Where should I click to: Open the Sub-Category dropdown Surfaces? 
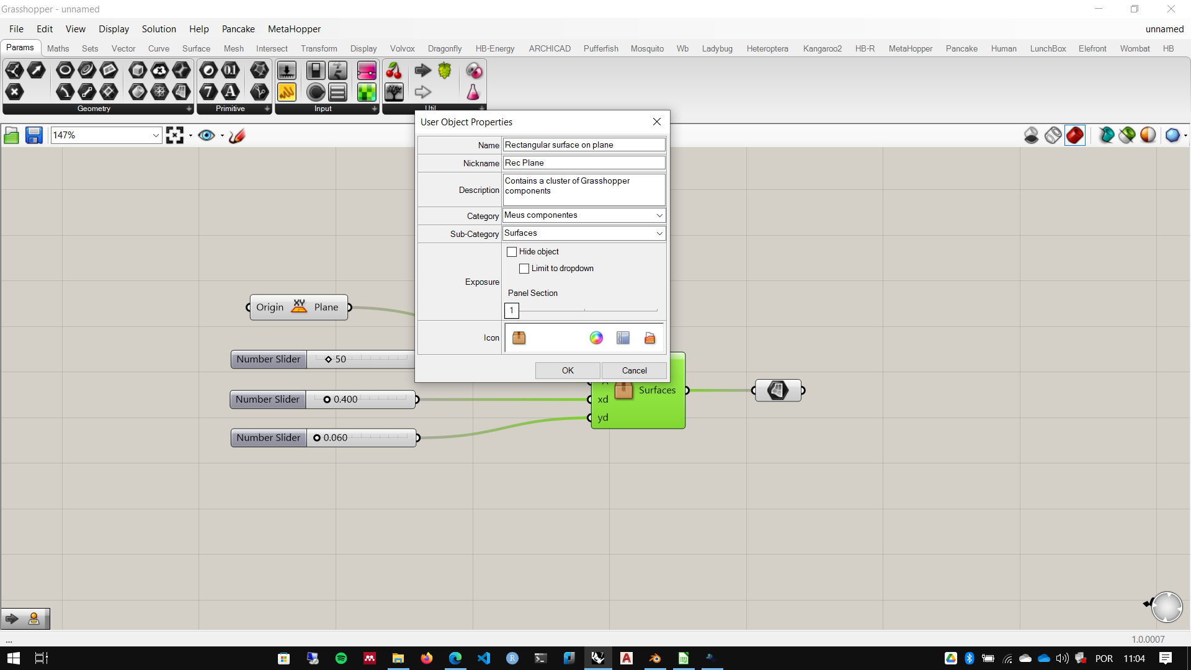click(x=584, y=233)
